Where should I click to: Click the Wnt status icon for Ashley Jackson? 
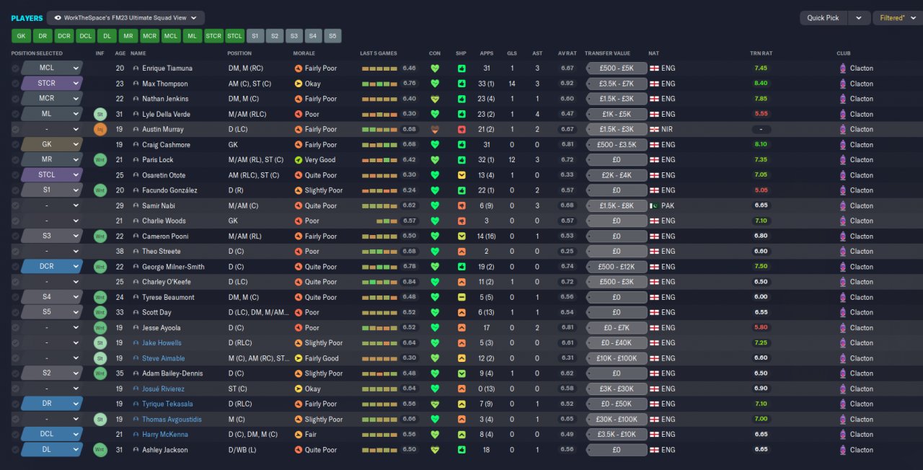click(100, 450)
